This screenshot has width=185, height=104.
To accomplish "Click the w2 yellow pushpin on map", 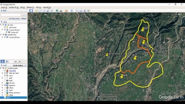I will tap(144, 42).
